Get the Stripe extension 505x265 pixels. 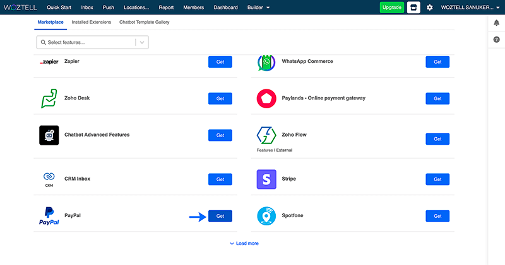pos(437,179)
